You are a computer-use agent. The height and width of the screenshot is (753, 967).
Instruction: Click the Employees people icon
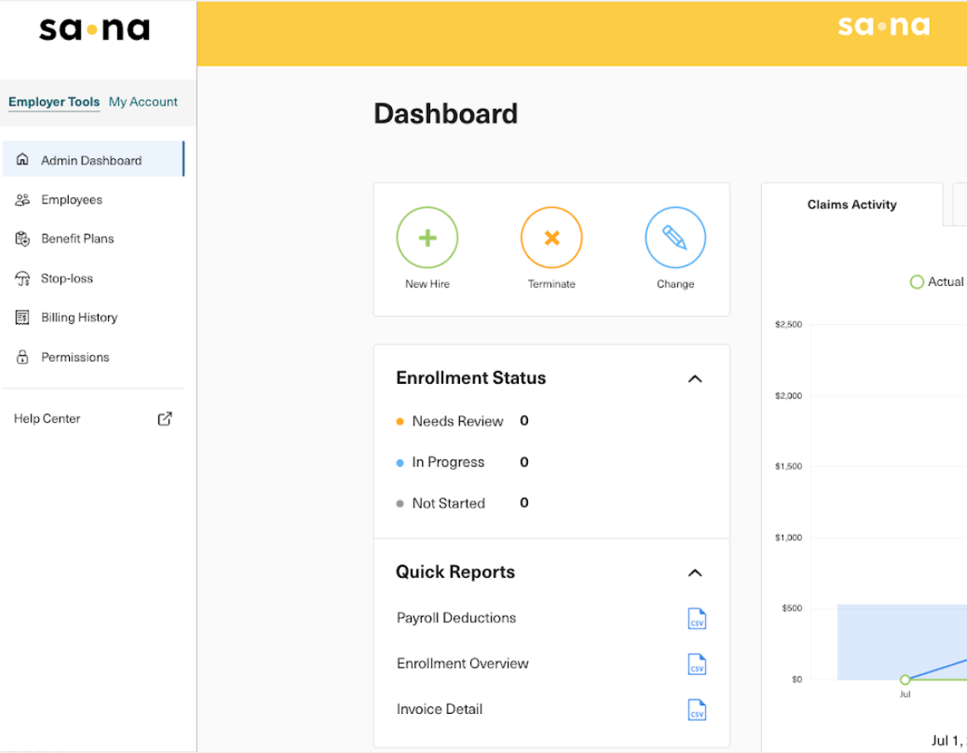coord(22,199)
